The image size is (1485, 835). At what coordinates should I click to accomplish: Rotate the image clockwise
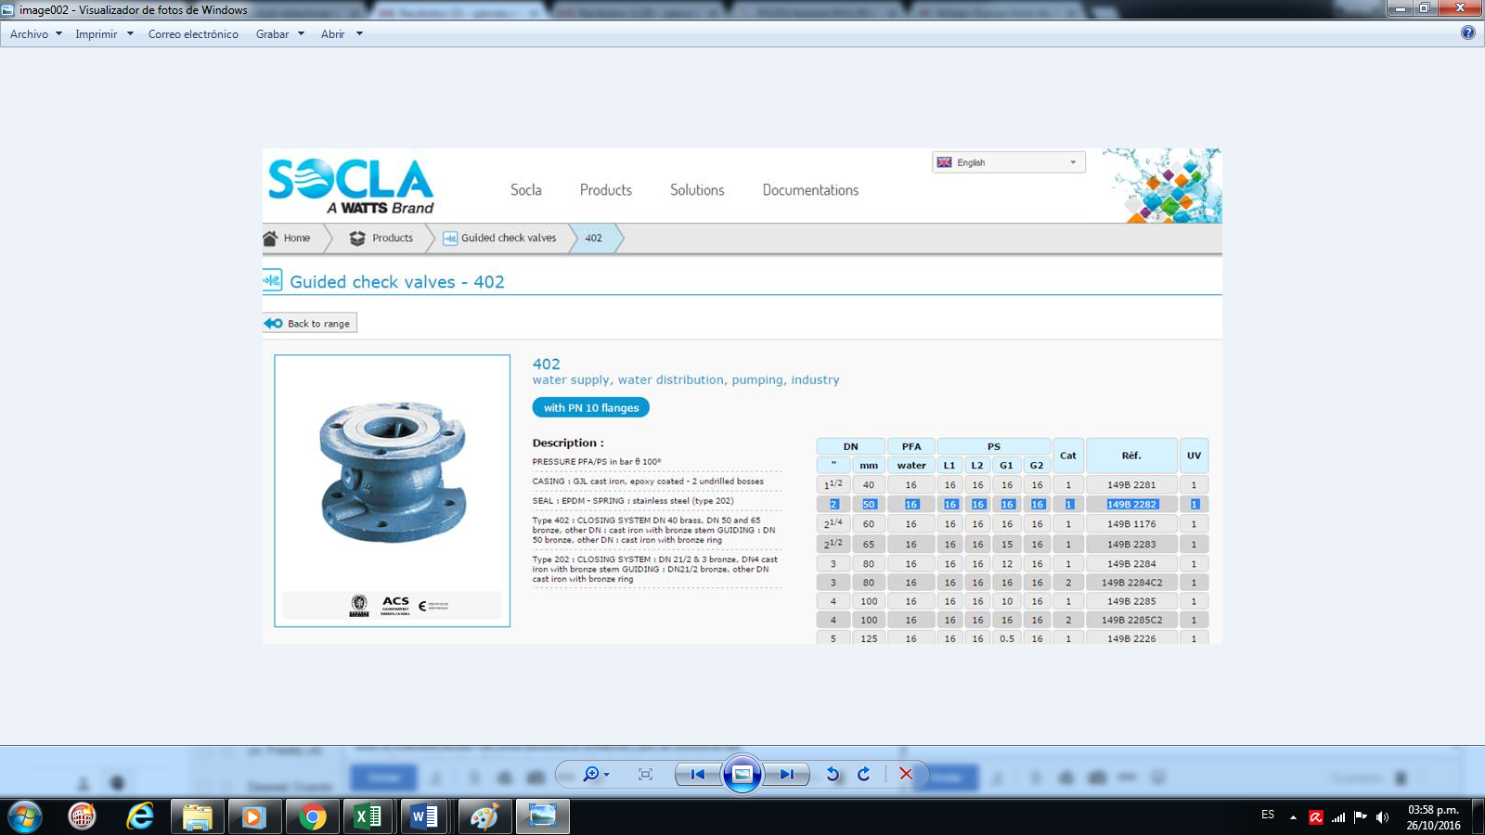click(x=864, y=774)
